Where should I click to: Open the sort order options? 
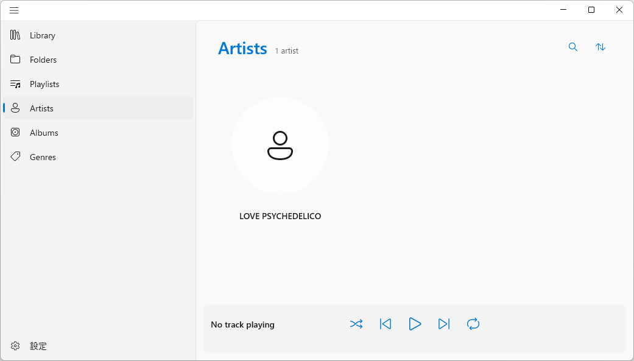click(x=601, y=47)
